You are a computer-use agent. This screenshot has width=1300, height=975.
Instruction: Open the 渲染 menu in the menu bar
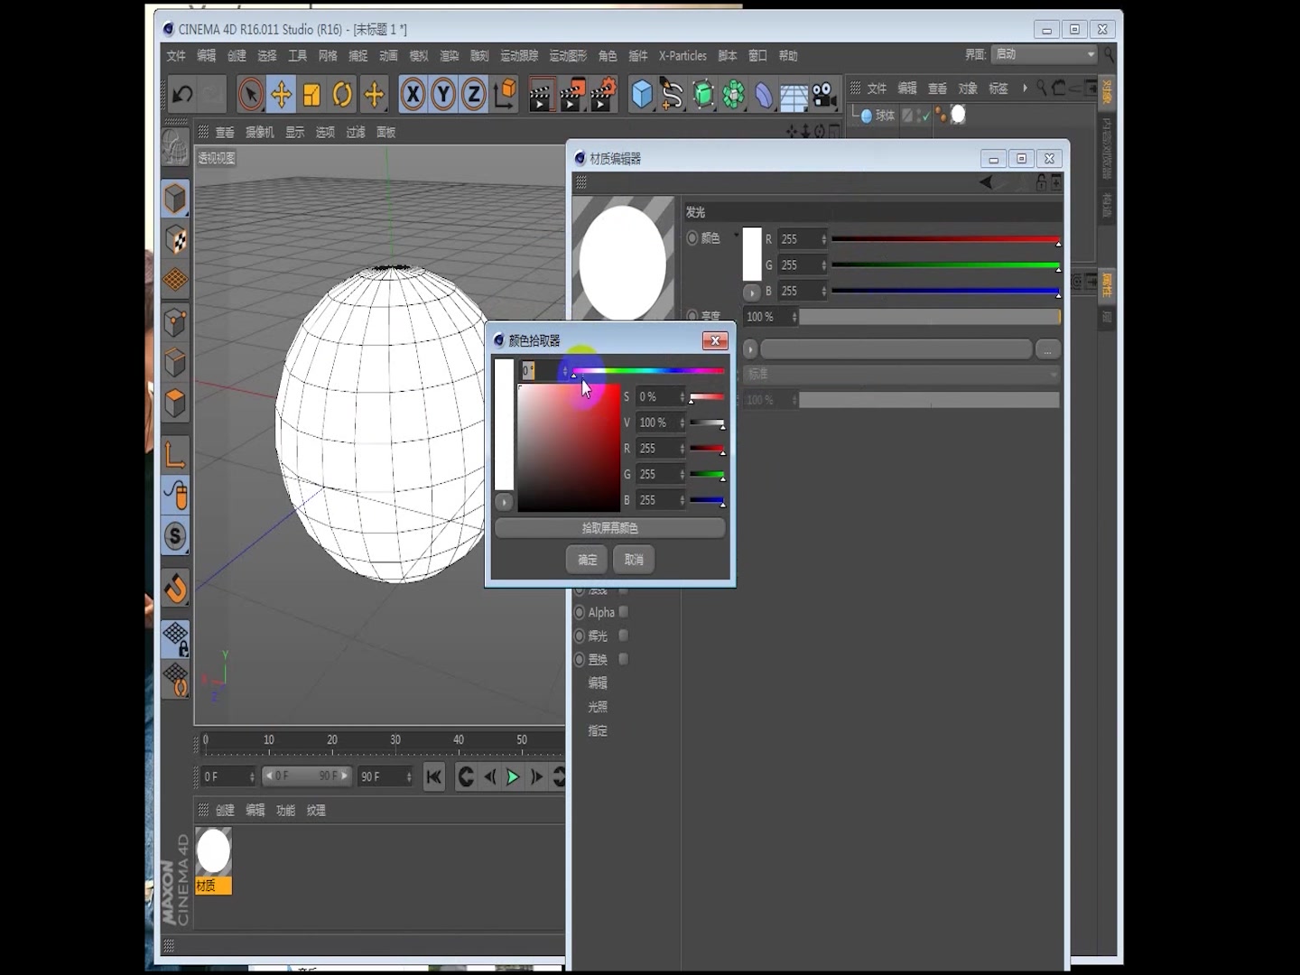pos(450,56)
